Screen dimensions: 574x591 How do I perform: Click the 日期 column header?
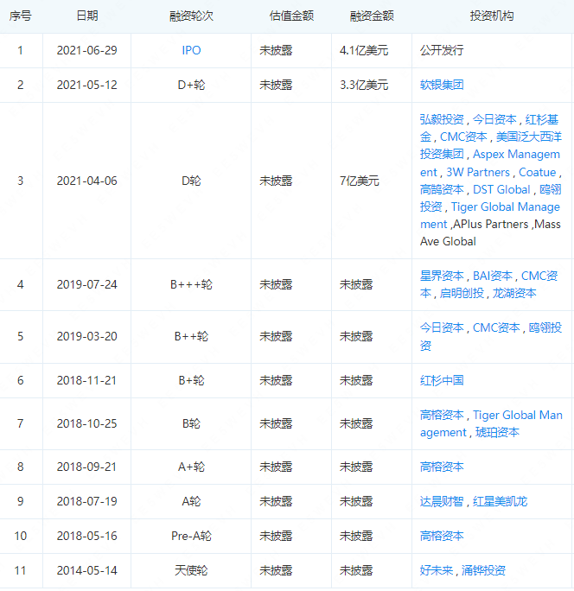[x=87, y=16]
